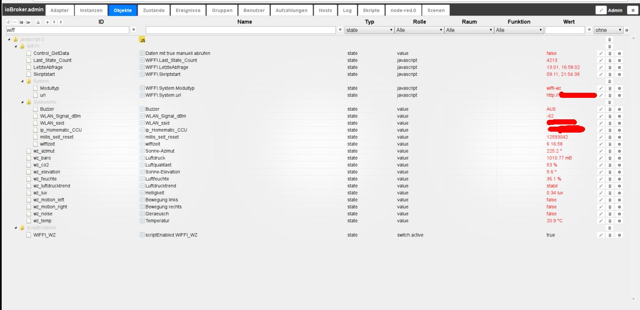Go to the Skripte tab
This screenshot has height=310, width=640.
pyautogui.click(x=371, y=10)
